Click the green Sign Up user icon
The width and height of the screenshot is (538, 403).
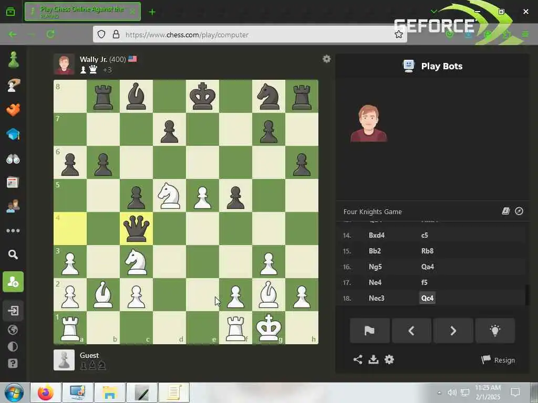point(13,282)
